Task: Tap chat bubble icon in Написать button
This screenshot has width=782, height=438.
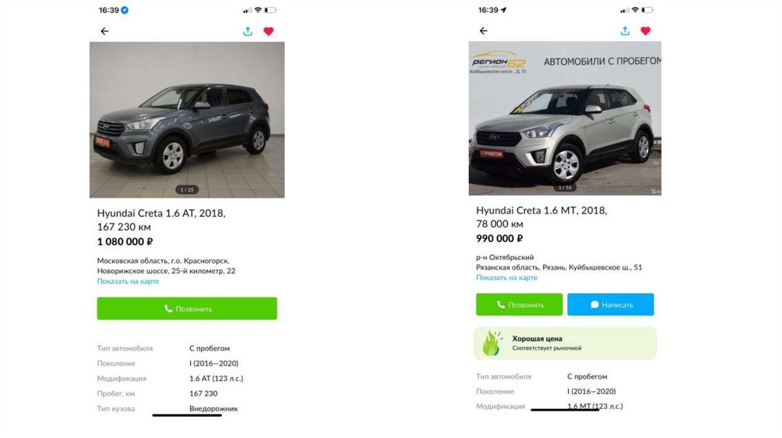Action: [594, 304]
